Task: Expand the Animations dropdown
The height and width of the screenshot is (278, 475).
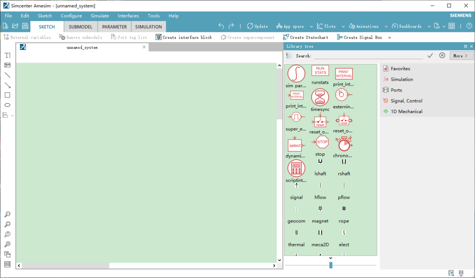Action: point(385,26)
